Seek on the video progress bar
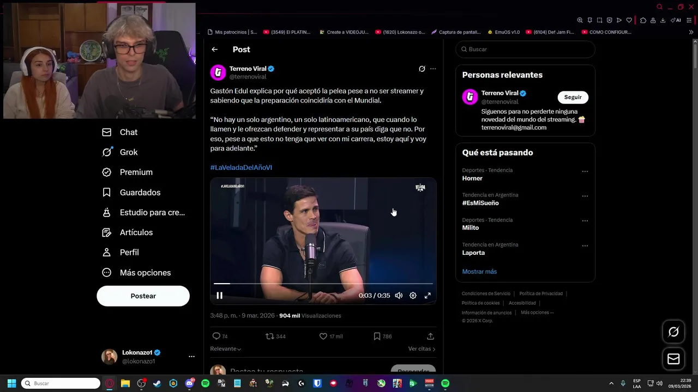698x392 pixels. tap(323, 284)
